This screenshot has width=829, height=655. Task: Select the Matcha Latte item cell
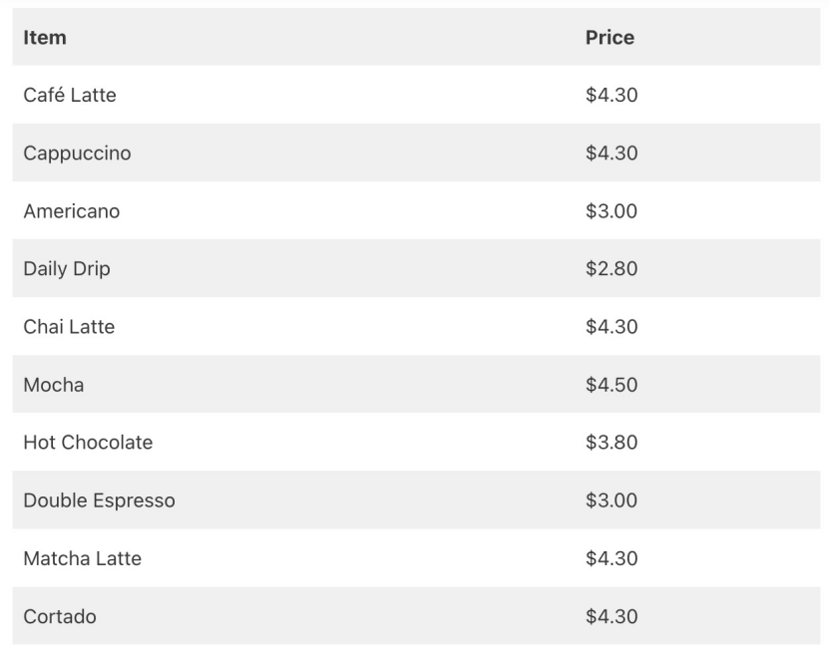(x=82, y=558)
